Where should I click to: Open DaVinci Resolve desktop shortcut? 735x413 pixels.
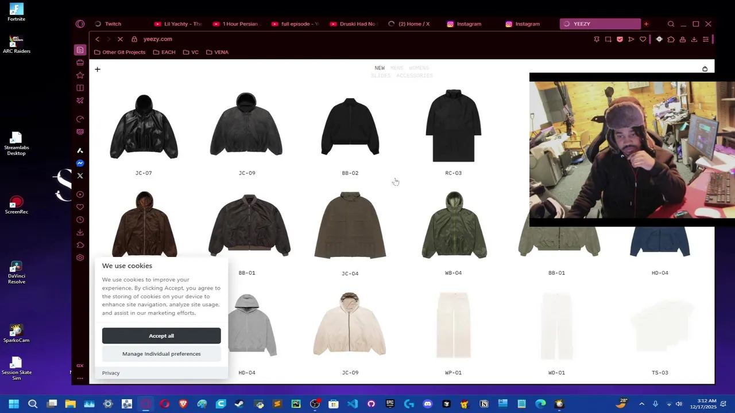point(16,272)
